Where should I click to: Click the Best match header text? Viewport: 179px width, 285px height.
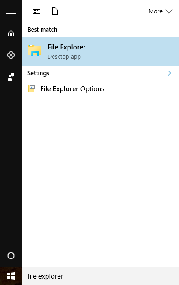42,30
